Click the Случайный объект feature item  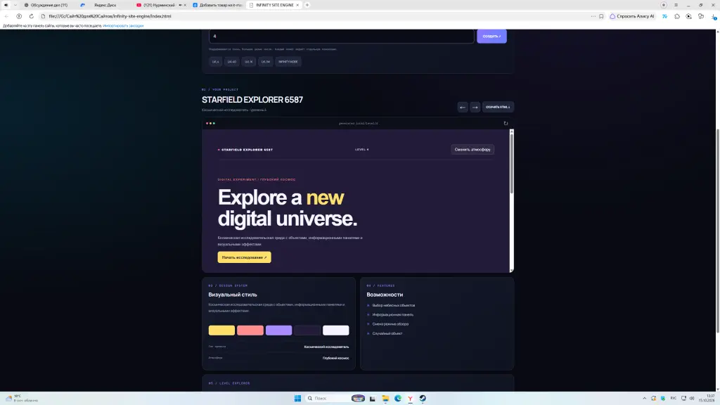click(387, 333)
